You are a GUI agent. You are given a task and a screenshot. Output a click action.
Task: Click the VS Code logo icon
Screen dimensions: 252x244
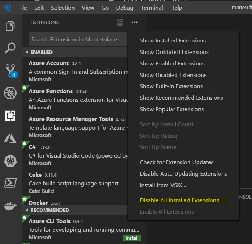pos(7,8)
